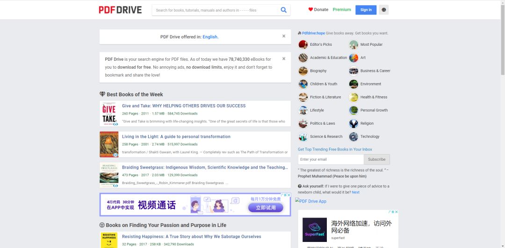Click the Subscribe button
This screenshot has width=505, height=248.
click(x=376, y=159)
